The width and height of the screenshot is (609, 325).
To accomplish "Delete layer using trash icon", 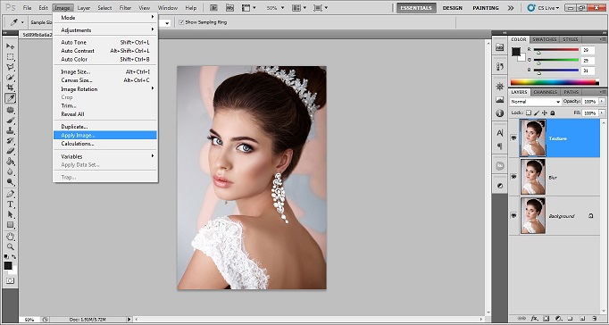I will 594,319.
